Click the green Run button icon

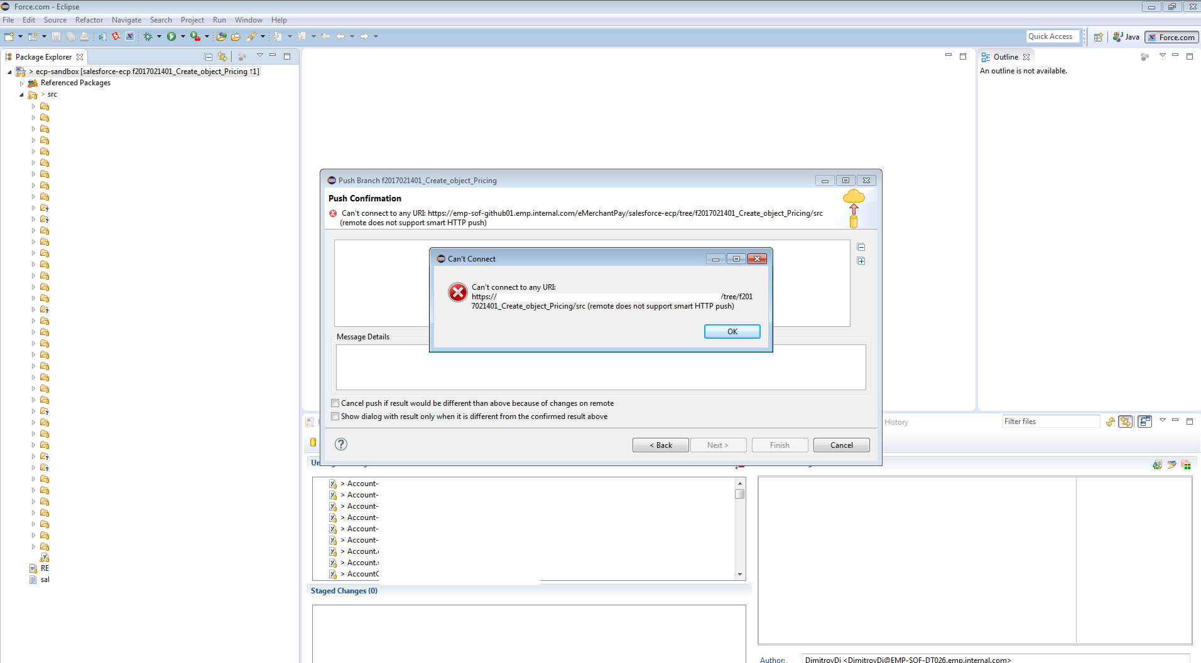[x=171, y=36]
